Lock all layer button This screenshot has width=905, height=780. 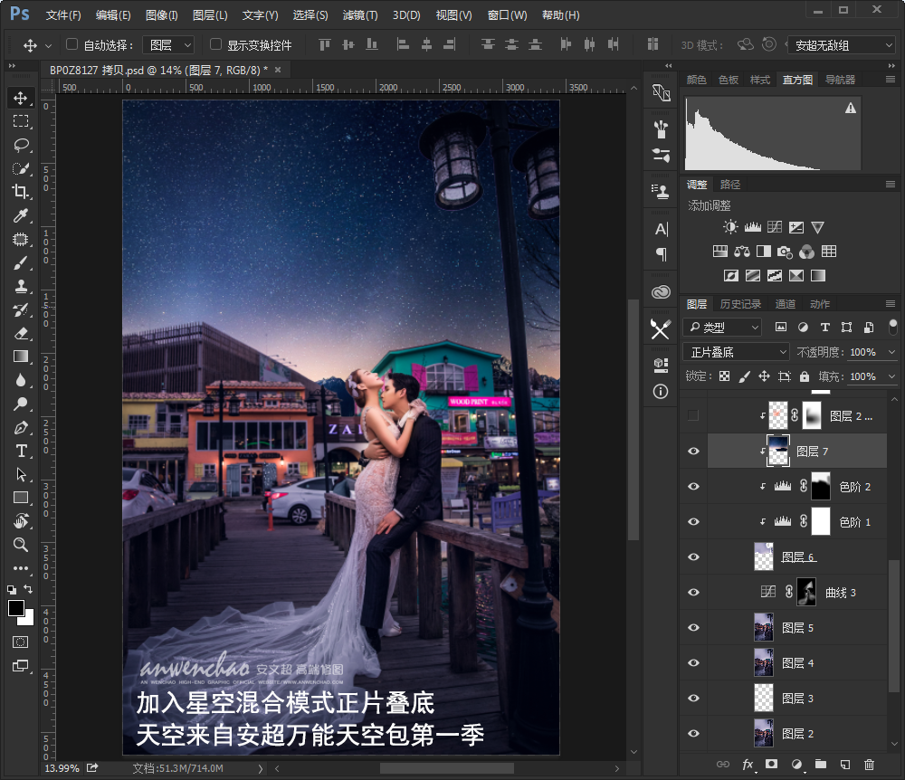coord(804,376)
